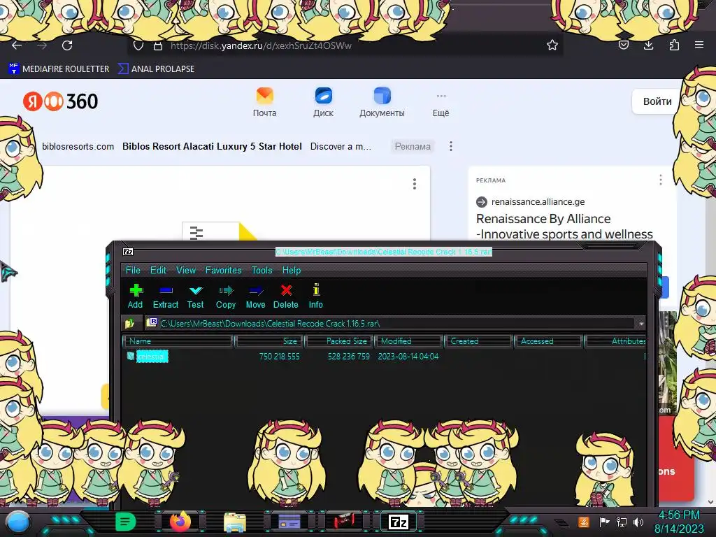The width and height of the screenshot is (716, 537).
Task: Click the modified date 2023-08-14 04:04
Action: [408, 356]
